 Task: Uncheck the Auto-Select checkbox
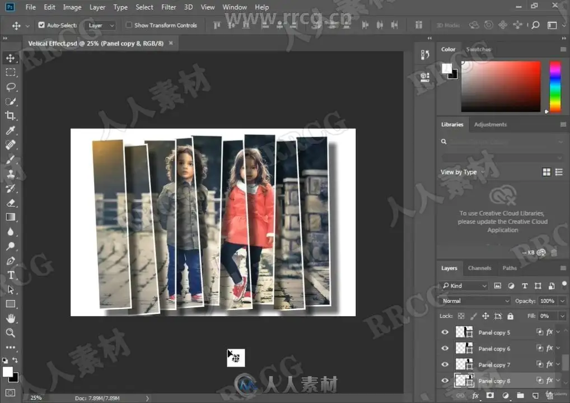pos(41,25)
